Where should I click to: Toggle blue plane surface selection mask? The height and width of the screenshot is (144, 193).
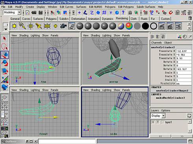(x=98, y=13)
